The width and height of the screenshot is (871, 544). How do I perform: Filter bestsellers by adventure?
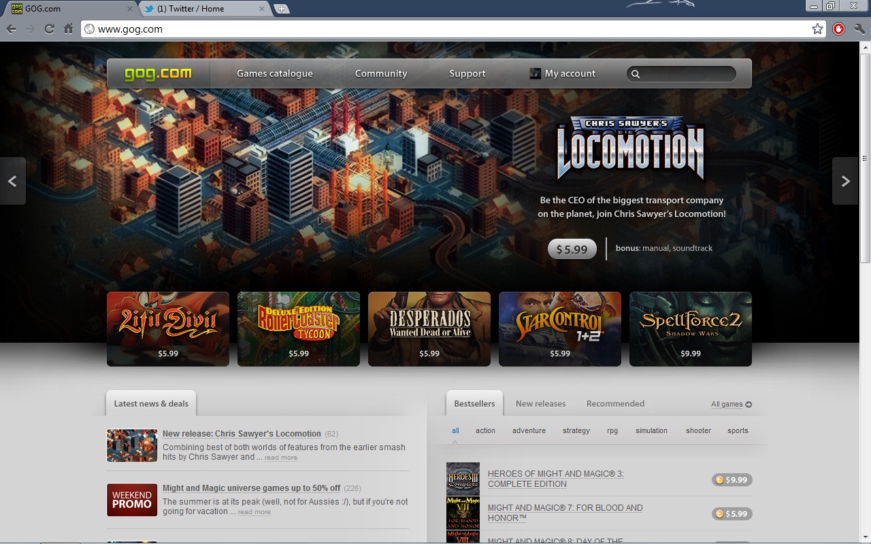click(529, 430)
